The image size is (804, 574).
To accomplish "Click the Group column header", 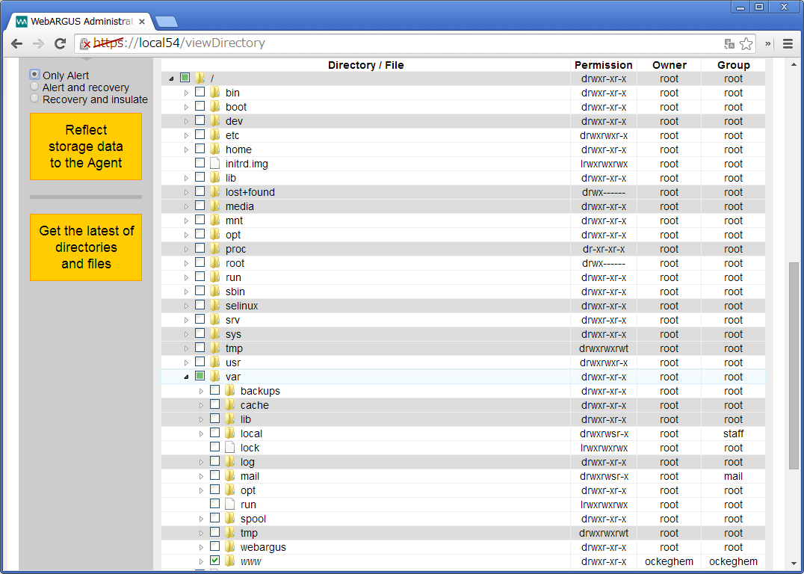I will pyautogui.click(x=733, y=65).
